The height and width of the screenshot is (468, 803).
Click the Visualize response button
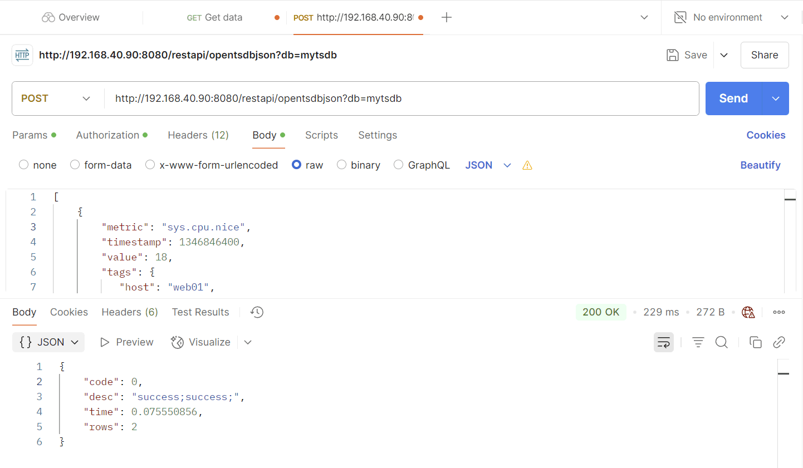point(200,342)
